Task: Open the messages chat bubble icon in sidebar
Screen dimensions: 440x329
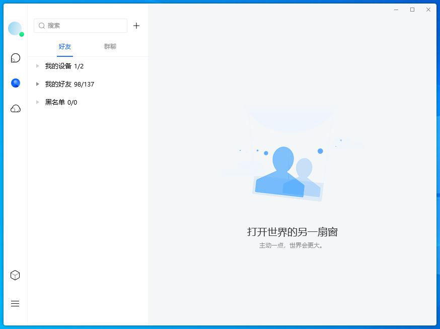Action: pyautogui.click(x=15, y=58)
